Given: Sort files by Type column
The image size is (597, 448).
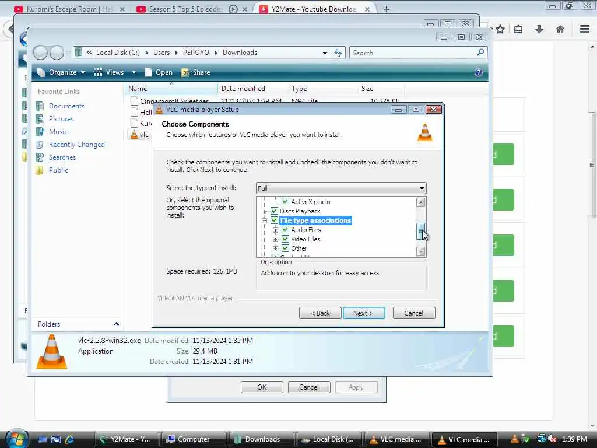Looking at the screenshot, I should coord(323,89).
